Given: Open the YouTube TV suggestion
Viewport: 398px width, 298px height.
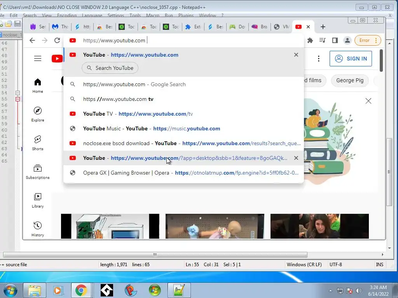Looking at the screenshot, I should coord(183,114).
